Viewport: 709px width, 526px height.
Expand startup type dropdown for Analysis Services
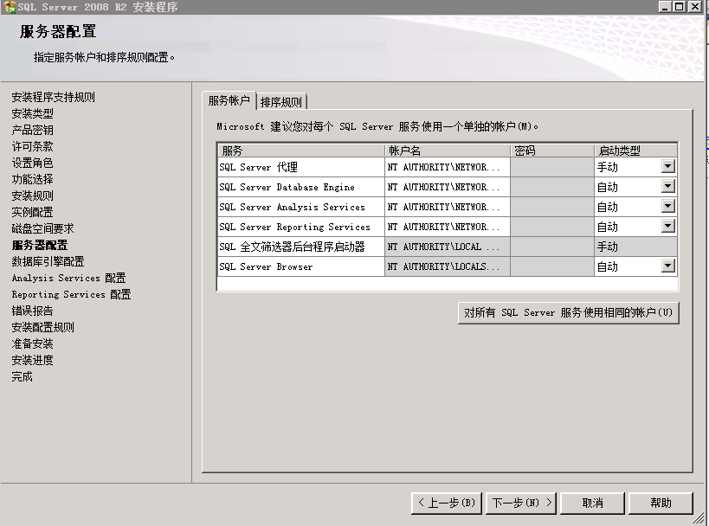click(667, 206)
